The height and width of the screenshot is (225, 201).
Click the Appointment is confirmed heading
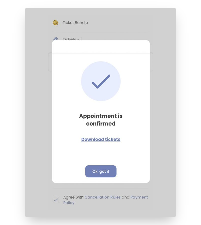click(101, 120)
